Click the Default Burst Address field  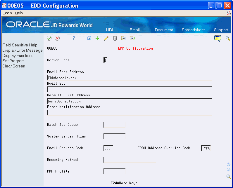click(x=130, y=101)
